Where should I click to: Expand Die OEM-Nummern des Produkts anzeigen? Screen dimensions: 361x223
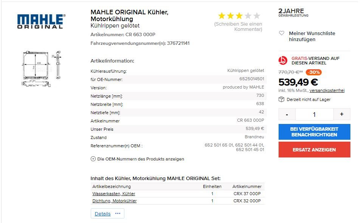pyautogui.click(x=141, y=159)
